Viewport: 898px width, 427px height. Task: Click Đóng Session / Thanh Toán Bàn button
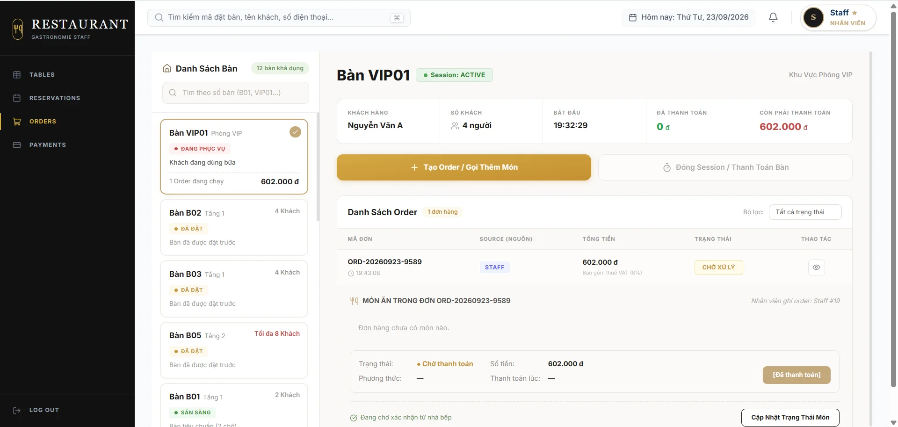(725, 167)
